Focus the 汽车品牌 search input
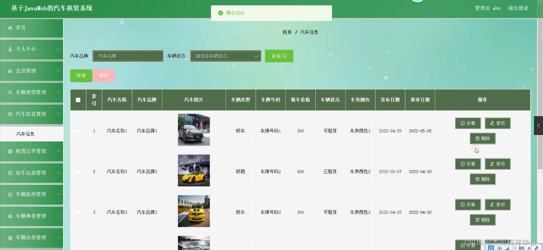The width and height of the screenshot is (543, 250). pos(128,56)
